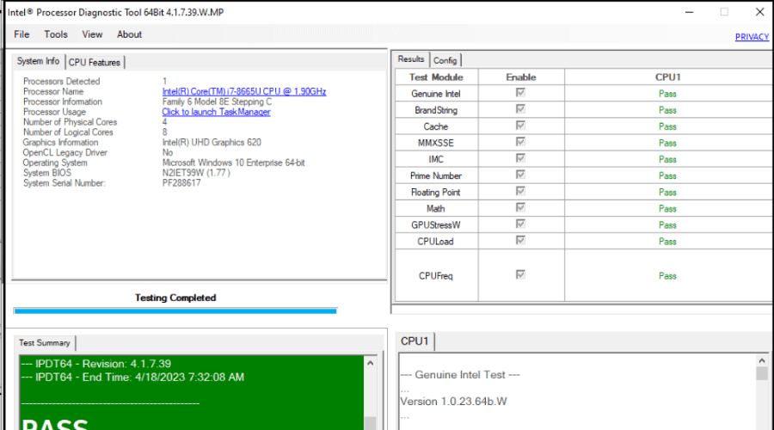Viewport: 774px width, 430px height.
Task: Select the Test Summary tab
Action: tap(45, 342)
